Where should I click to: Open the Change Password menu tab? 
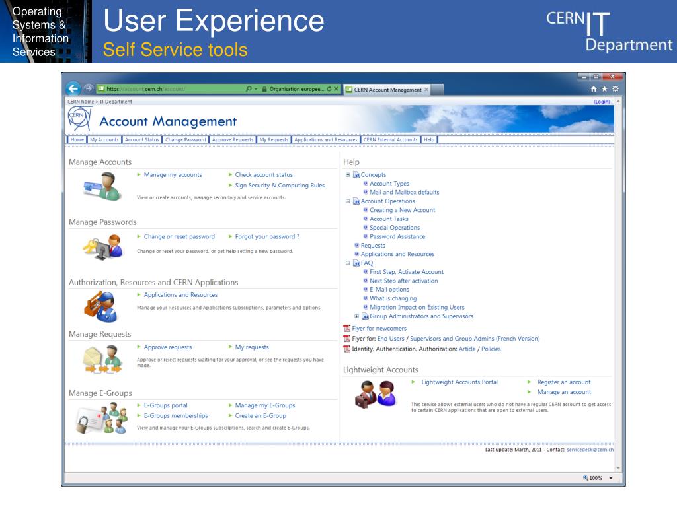click(x=186, y=140)
